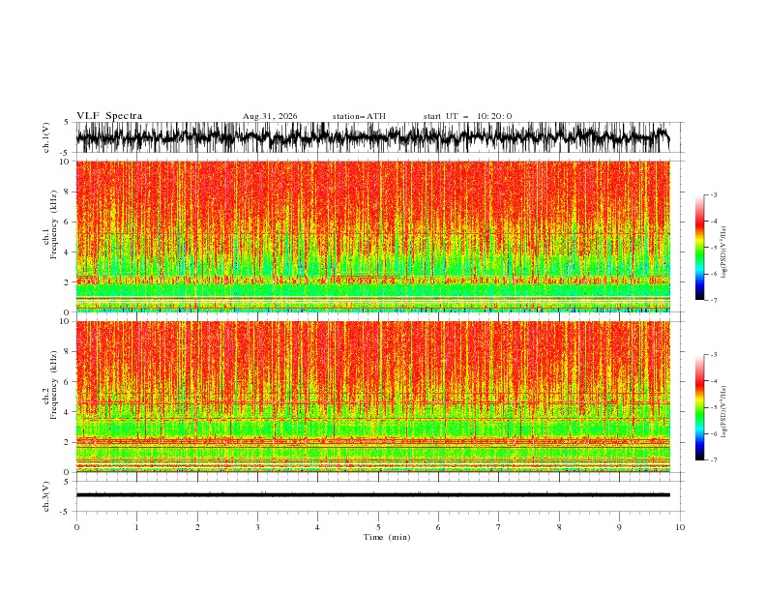Screen dimensions: 766x592
Task: Click the -7 label on lower colorbar
Action: (x=713, y=460)
